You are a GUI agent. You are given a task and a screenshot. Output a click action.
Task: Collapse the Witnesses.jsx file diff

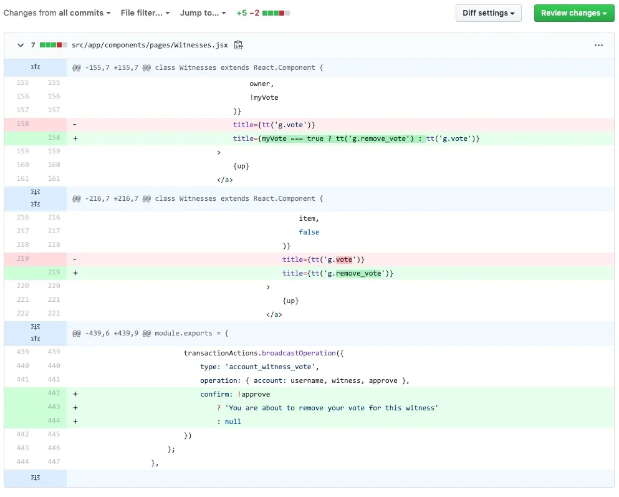pyautogui.click(x=21, y=45)
